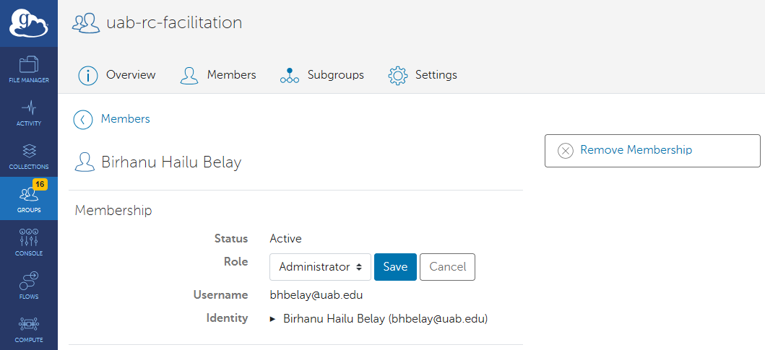Open Compute from the sidebar
765x350 pixels.
pos(29,329)
